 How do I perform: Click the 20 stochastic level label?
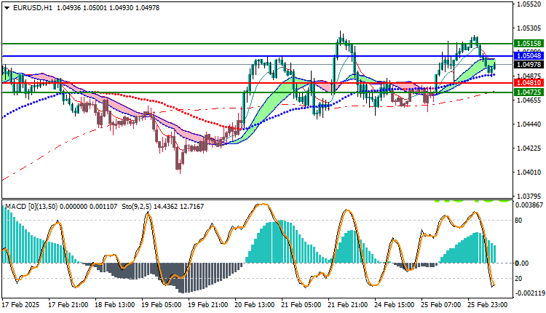518,279
